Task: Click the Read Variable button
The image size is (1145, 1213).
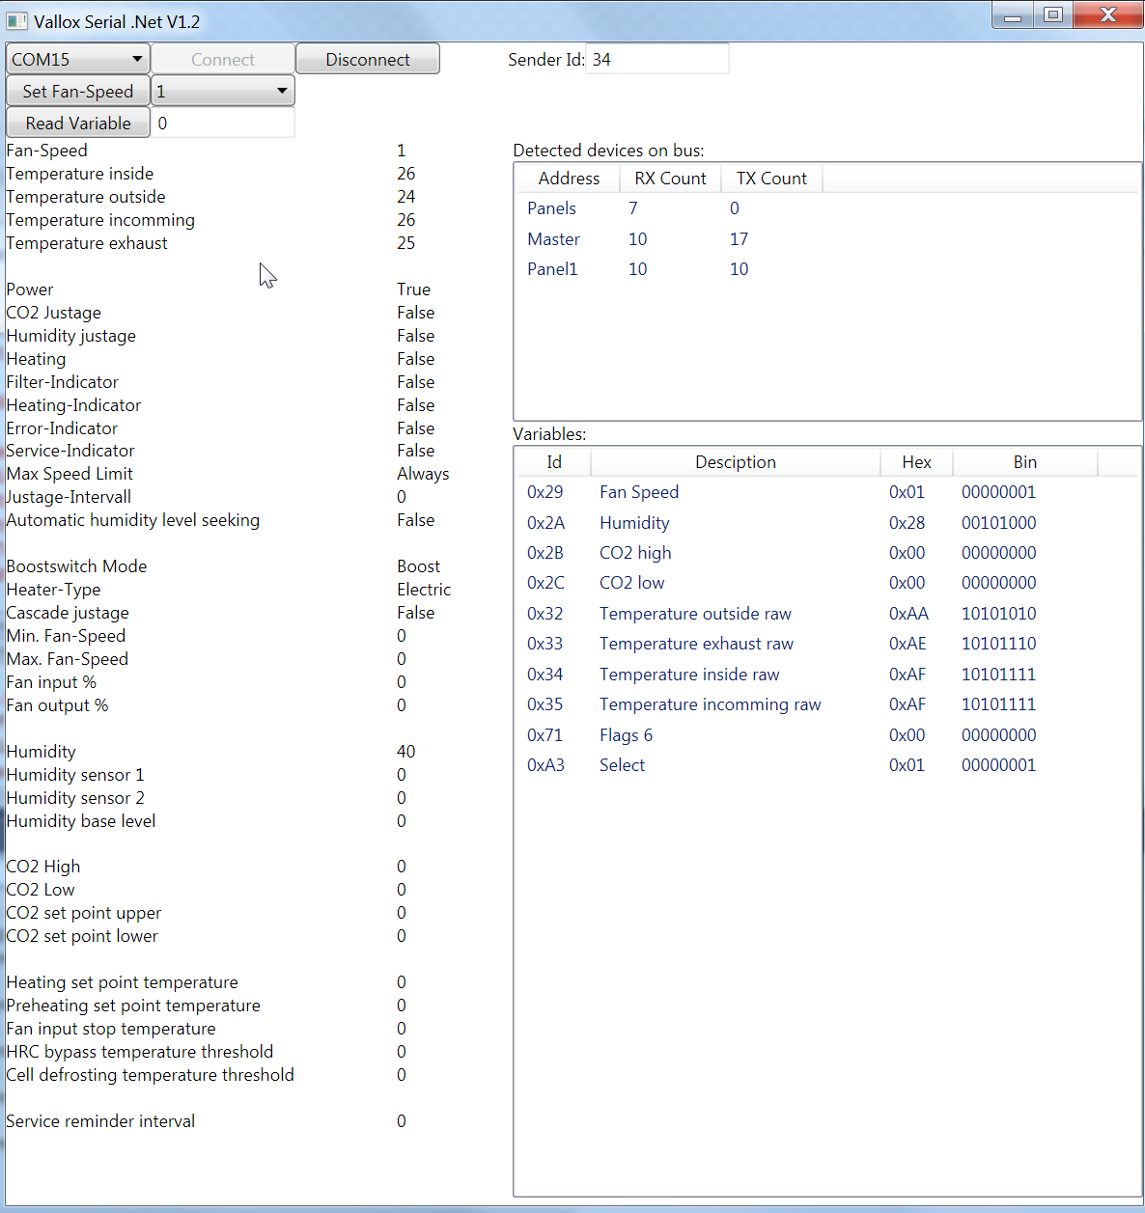Action: click(78, 123)
